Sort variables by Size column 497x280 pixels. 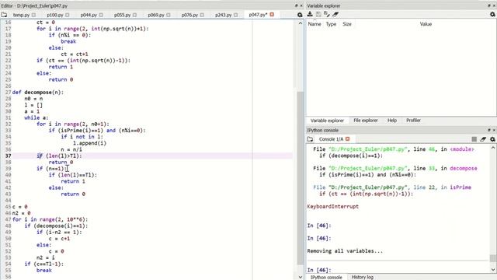pyautogui.click(x=347, y=24)
